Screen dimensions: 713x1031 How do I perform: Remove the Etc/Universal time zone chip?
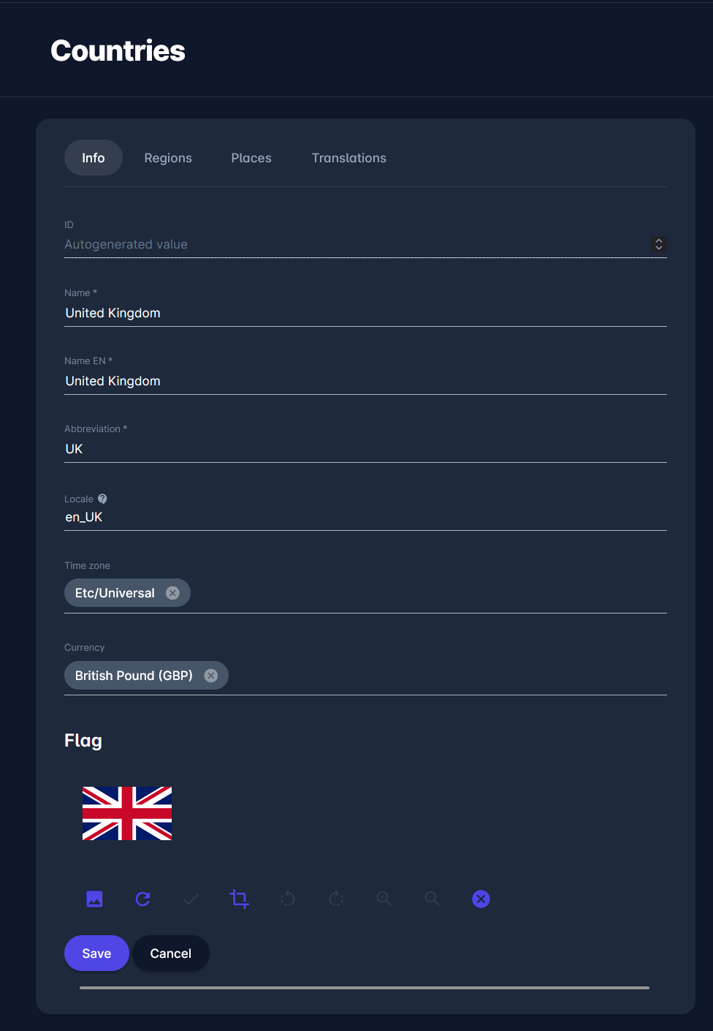click(172, 593)
